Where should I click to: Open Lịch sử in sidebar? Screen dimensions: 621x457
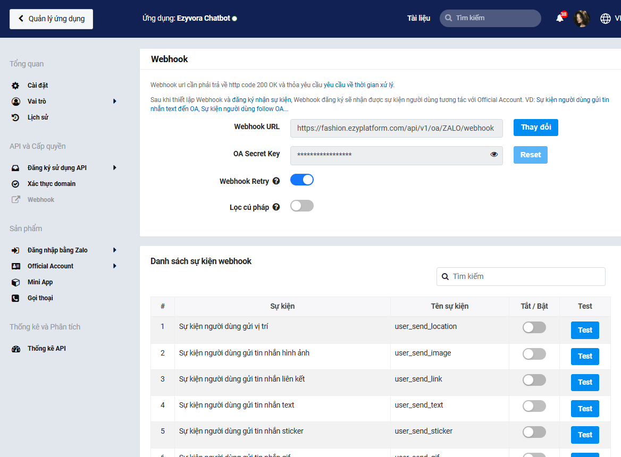38,117
